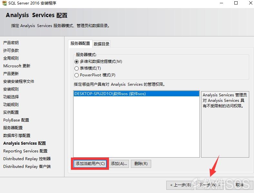The image size is (254, 193).
Task: Cancel setup with 取消 button
Action: pyautogui.click(x=239, y=185)
